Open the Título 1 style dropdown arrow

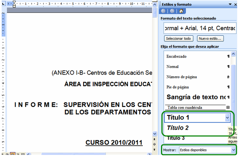(227, 118)
